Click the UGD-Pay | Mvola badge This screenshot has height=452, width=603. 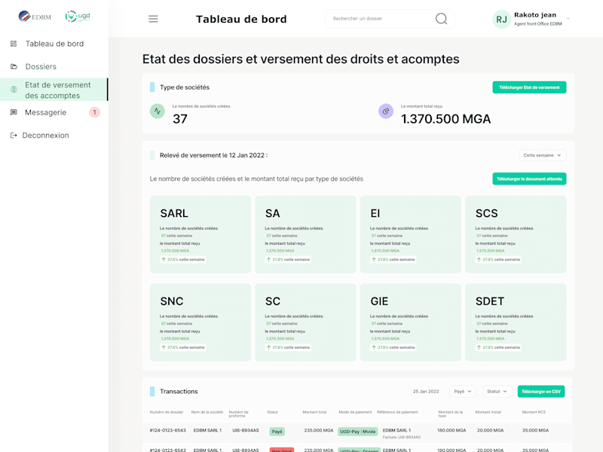357,432
